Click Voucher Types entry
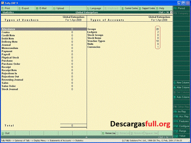Screen dimensions: 191x143 coord(96,41)
